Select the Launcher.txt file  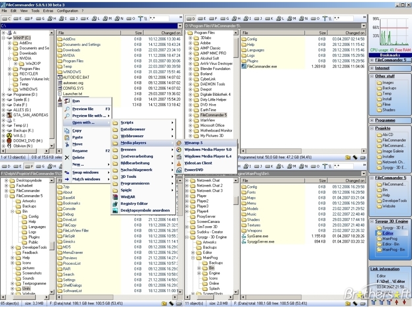[x=70, y=94]
